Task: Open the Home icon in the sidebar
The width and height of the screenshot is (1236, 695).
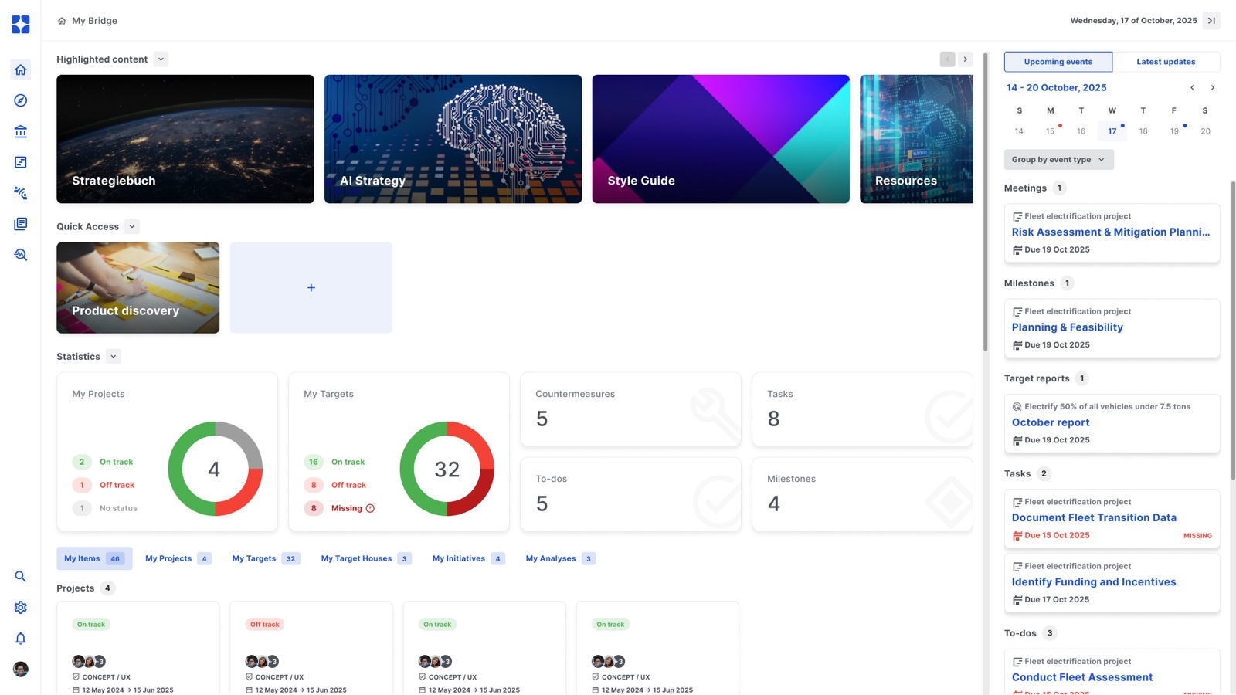Action: tap(21, 69)
